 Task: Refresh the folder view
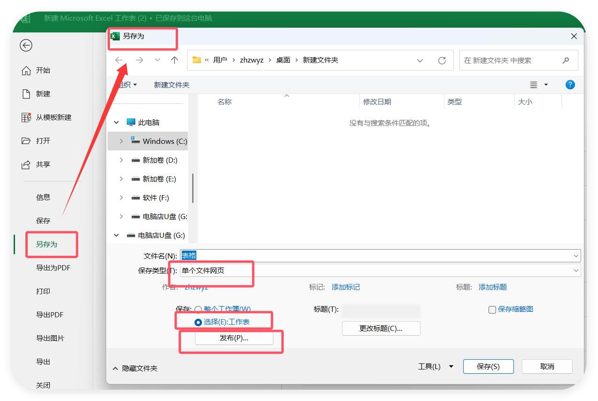tap(442, 60)
